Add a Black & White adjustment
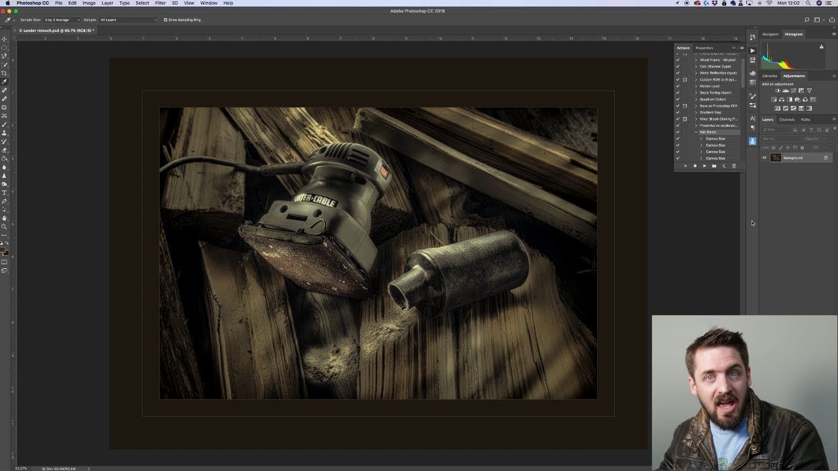This screenshot has width=838, height=471. (x=790, y=99)
